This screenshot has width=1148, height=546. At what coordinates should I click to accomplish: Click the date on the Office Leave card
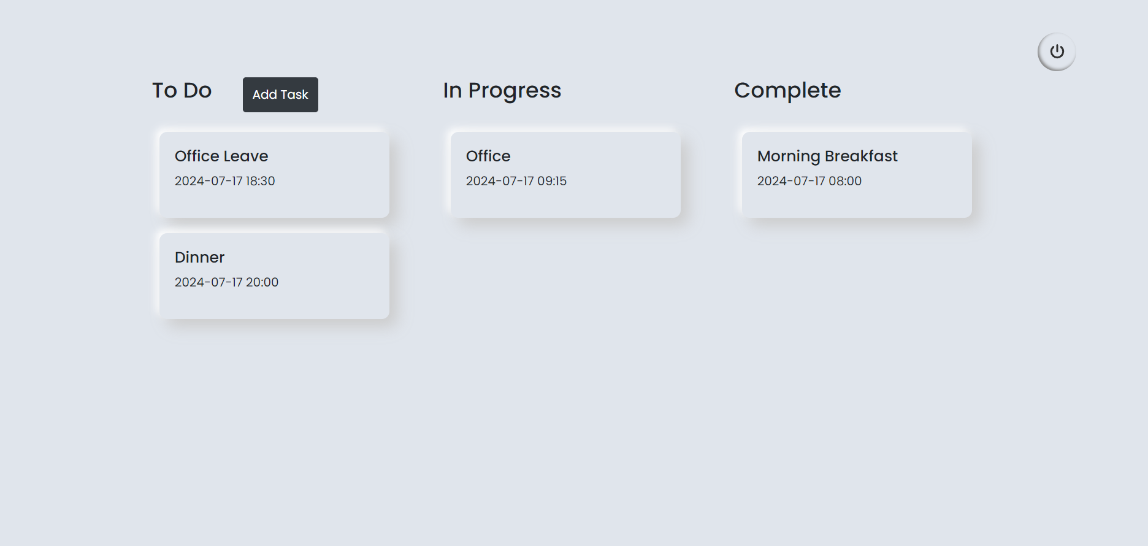click(224, 181)
